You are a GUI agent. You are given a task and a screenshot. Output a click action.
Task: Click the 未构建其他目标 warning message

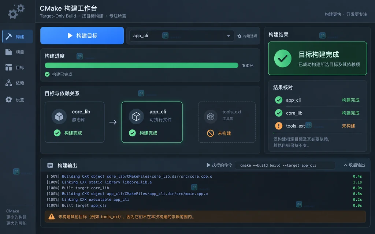click(126, 217)
